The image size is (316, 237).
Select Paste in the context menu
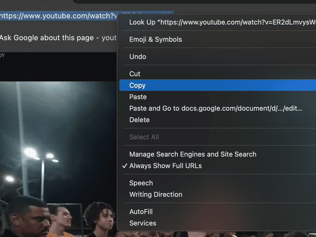click(x=218, y=97)
